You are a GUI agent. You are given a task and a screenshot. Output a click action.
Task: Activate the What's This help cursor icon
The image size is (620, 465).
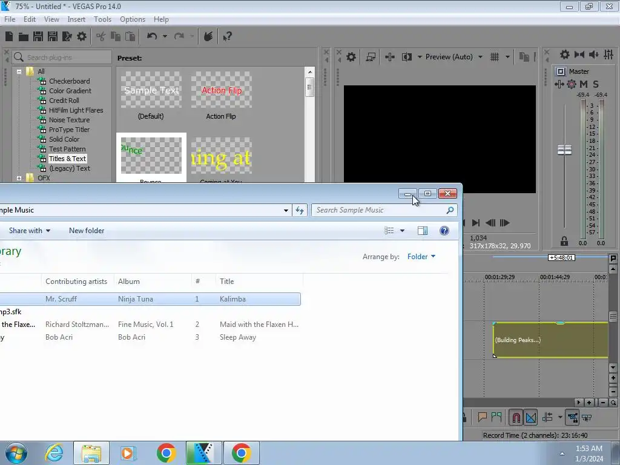(x=228, y=37)
